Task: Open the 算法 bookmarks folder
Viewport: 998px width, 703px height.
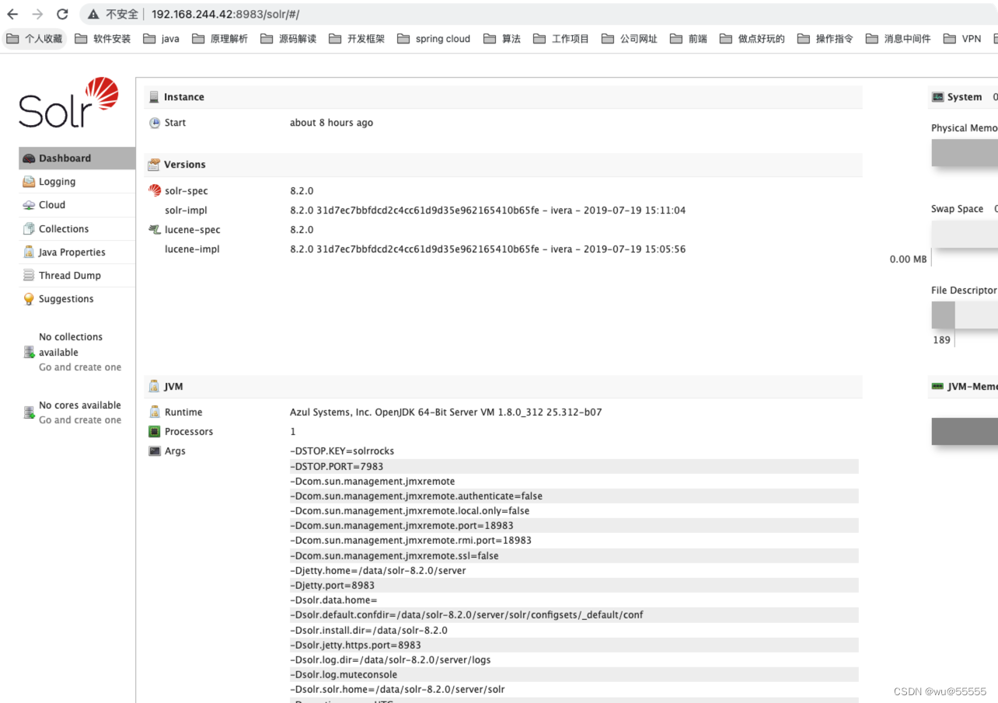Action: (502, 39)
